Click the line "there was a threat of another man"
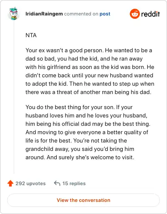Image resolution: width=167 pixels, height=214 pixels. [x=88, y=92]
